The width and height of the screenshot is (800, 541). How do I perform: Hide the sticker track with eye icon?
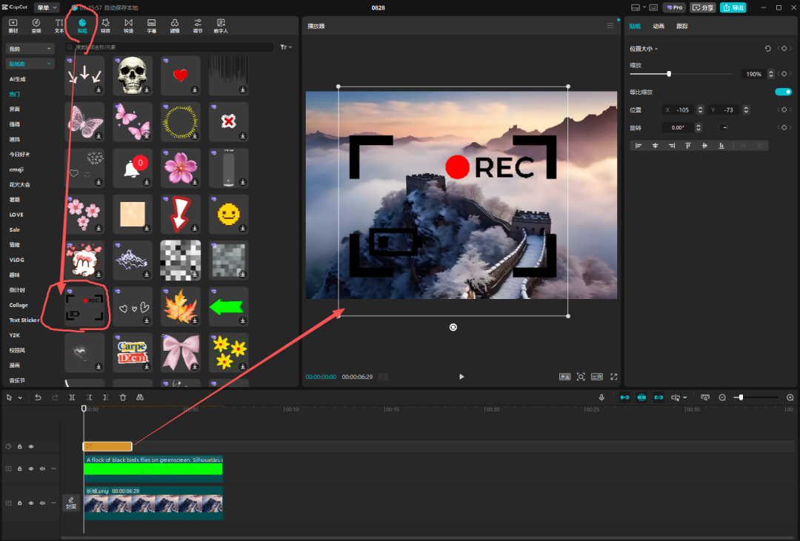tap(31, 446)
